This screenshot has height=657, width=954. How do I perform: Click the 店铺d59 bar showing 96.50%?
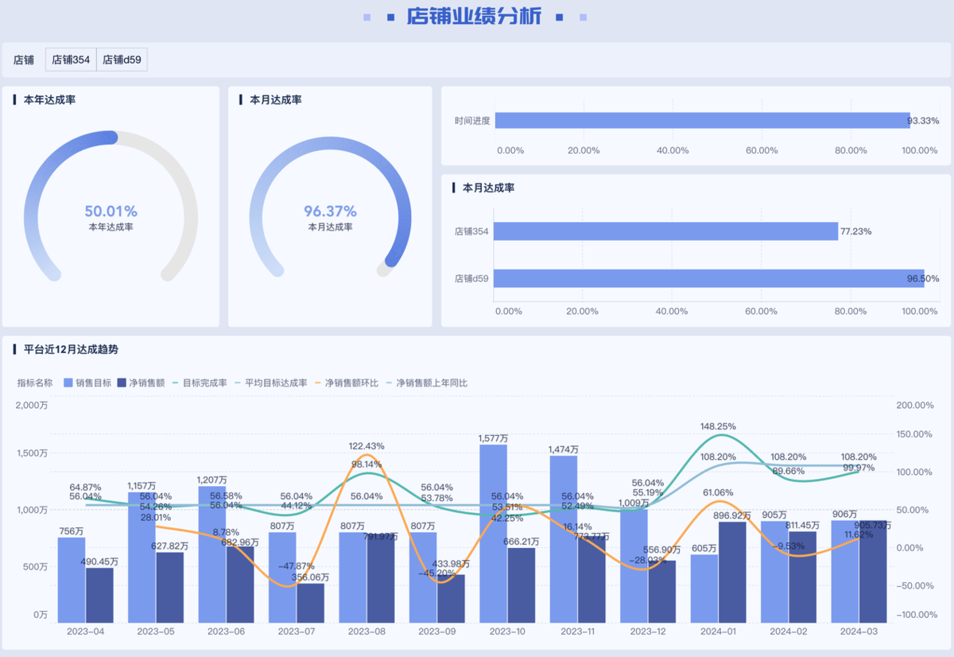pos(708,278)
